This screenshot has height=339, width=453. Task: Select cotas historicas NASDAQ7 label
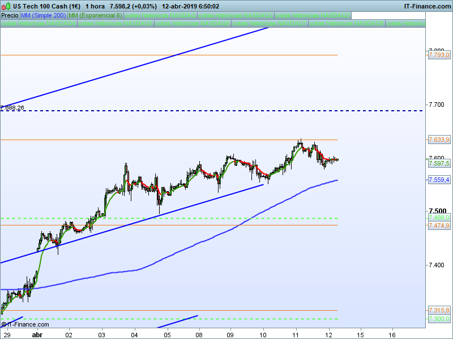(270, 23)
